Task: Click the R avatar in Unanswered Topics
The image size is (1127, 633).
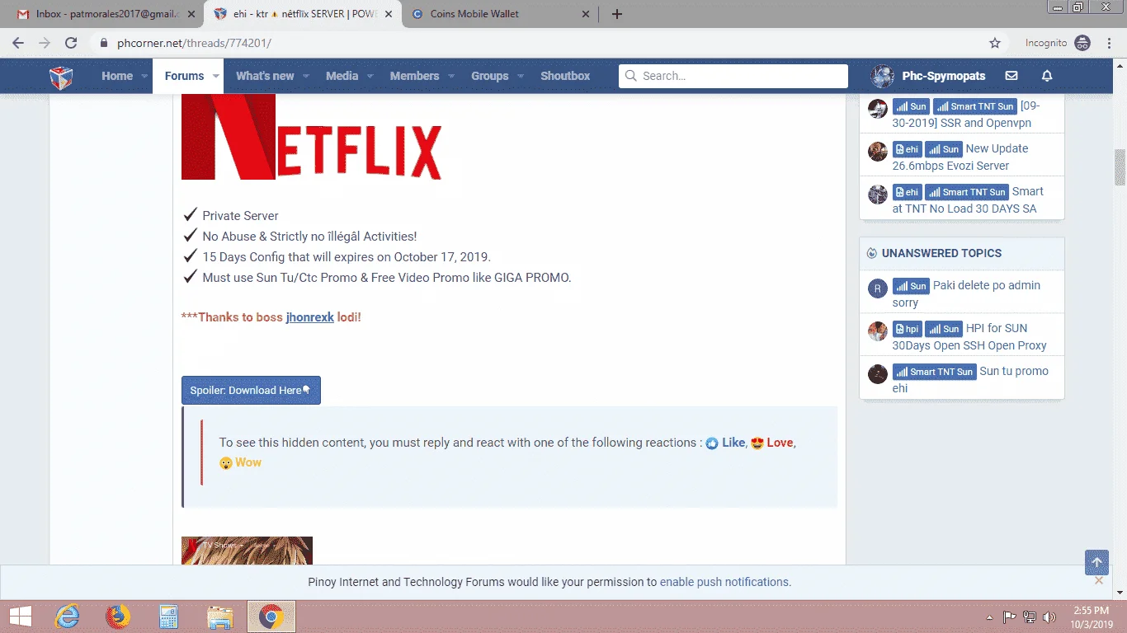Action: coord(878,288)
